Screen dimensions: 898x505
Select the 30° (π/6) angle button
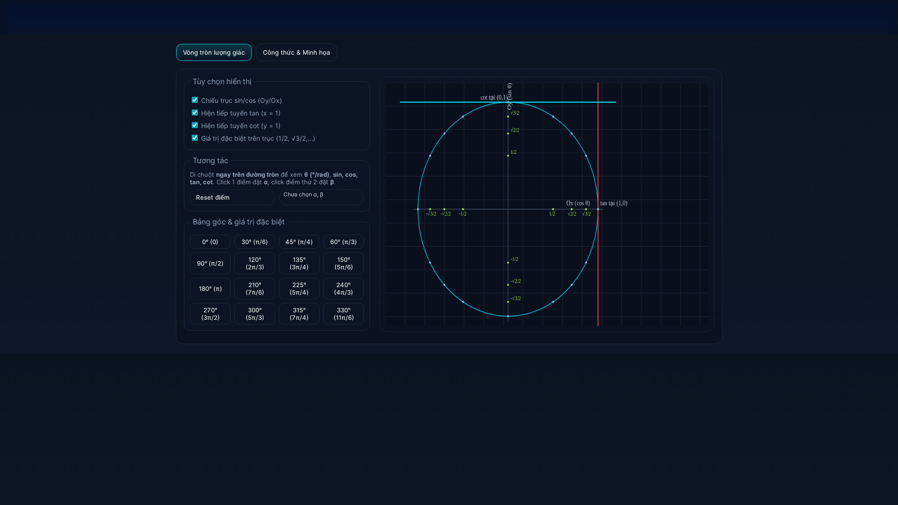254,242
